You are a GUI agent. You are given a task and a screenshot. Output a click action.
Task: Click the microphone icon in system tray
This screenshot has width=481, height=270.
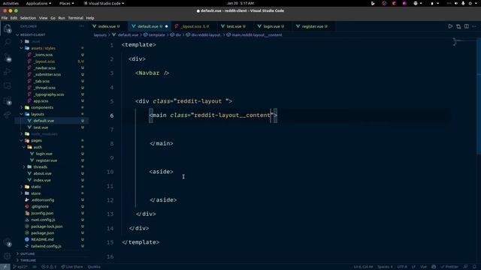point(463,3)
